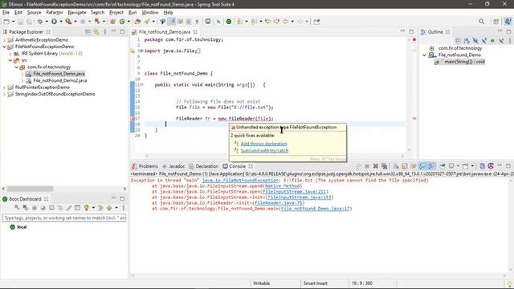Click Remove All Terminated Launches console icon

coord(384,166)
